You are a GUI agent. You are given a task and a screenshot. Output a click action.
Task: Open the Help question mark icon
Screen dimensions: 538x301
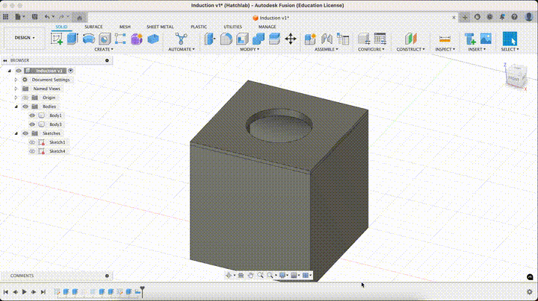click(x=514, y=16)
